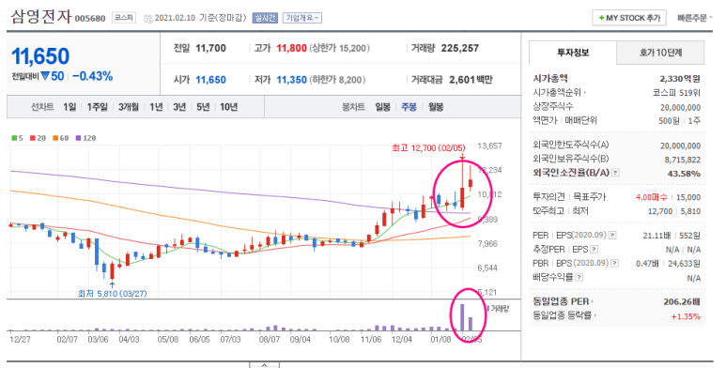Screen dimensions: 726x368
Task: Click the tallest purple volume bar
Action: click(462, 317)
